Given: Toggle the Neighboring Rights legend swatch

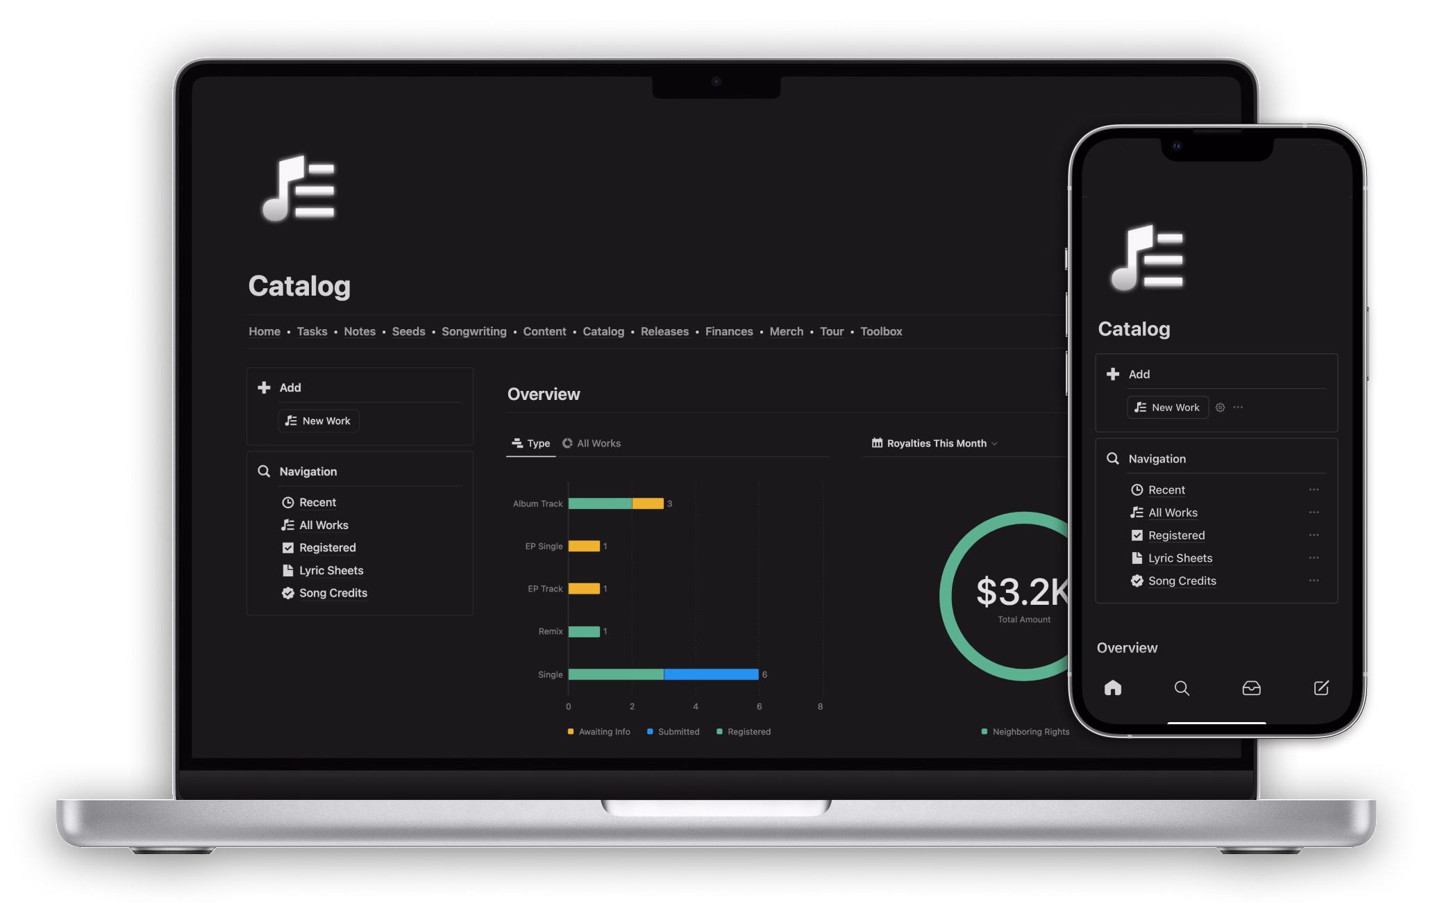Looking at the screenshot, I should pos(984,732).
